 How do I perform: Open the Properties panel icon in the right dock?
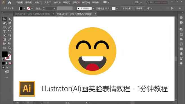(181, 18)
